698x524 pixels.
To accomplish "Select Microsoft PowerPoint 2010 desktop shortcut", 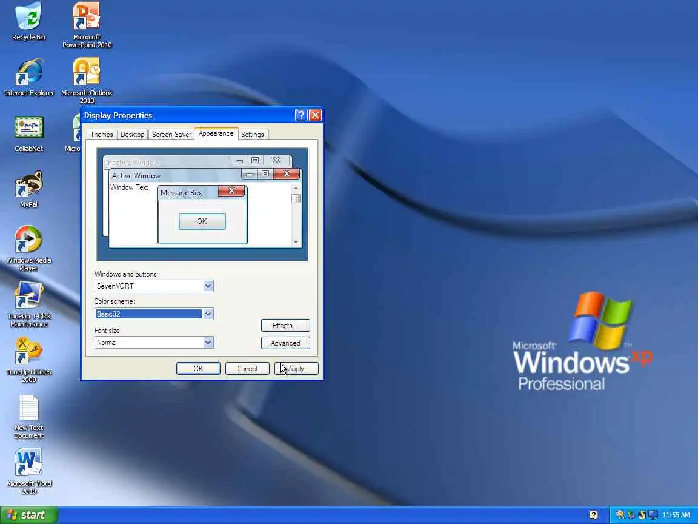I will click(87, 25).
